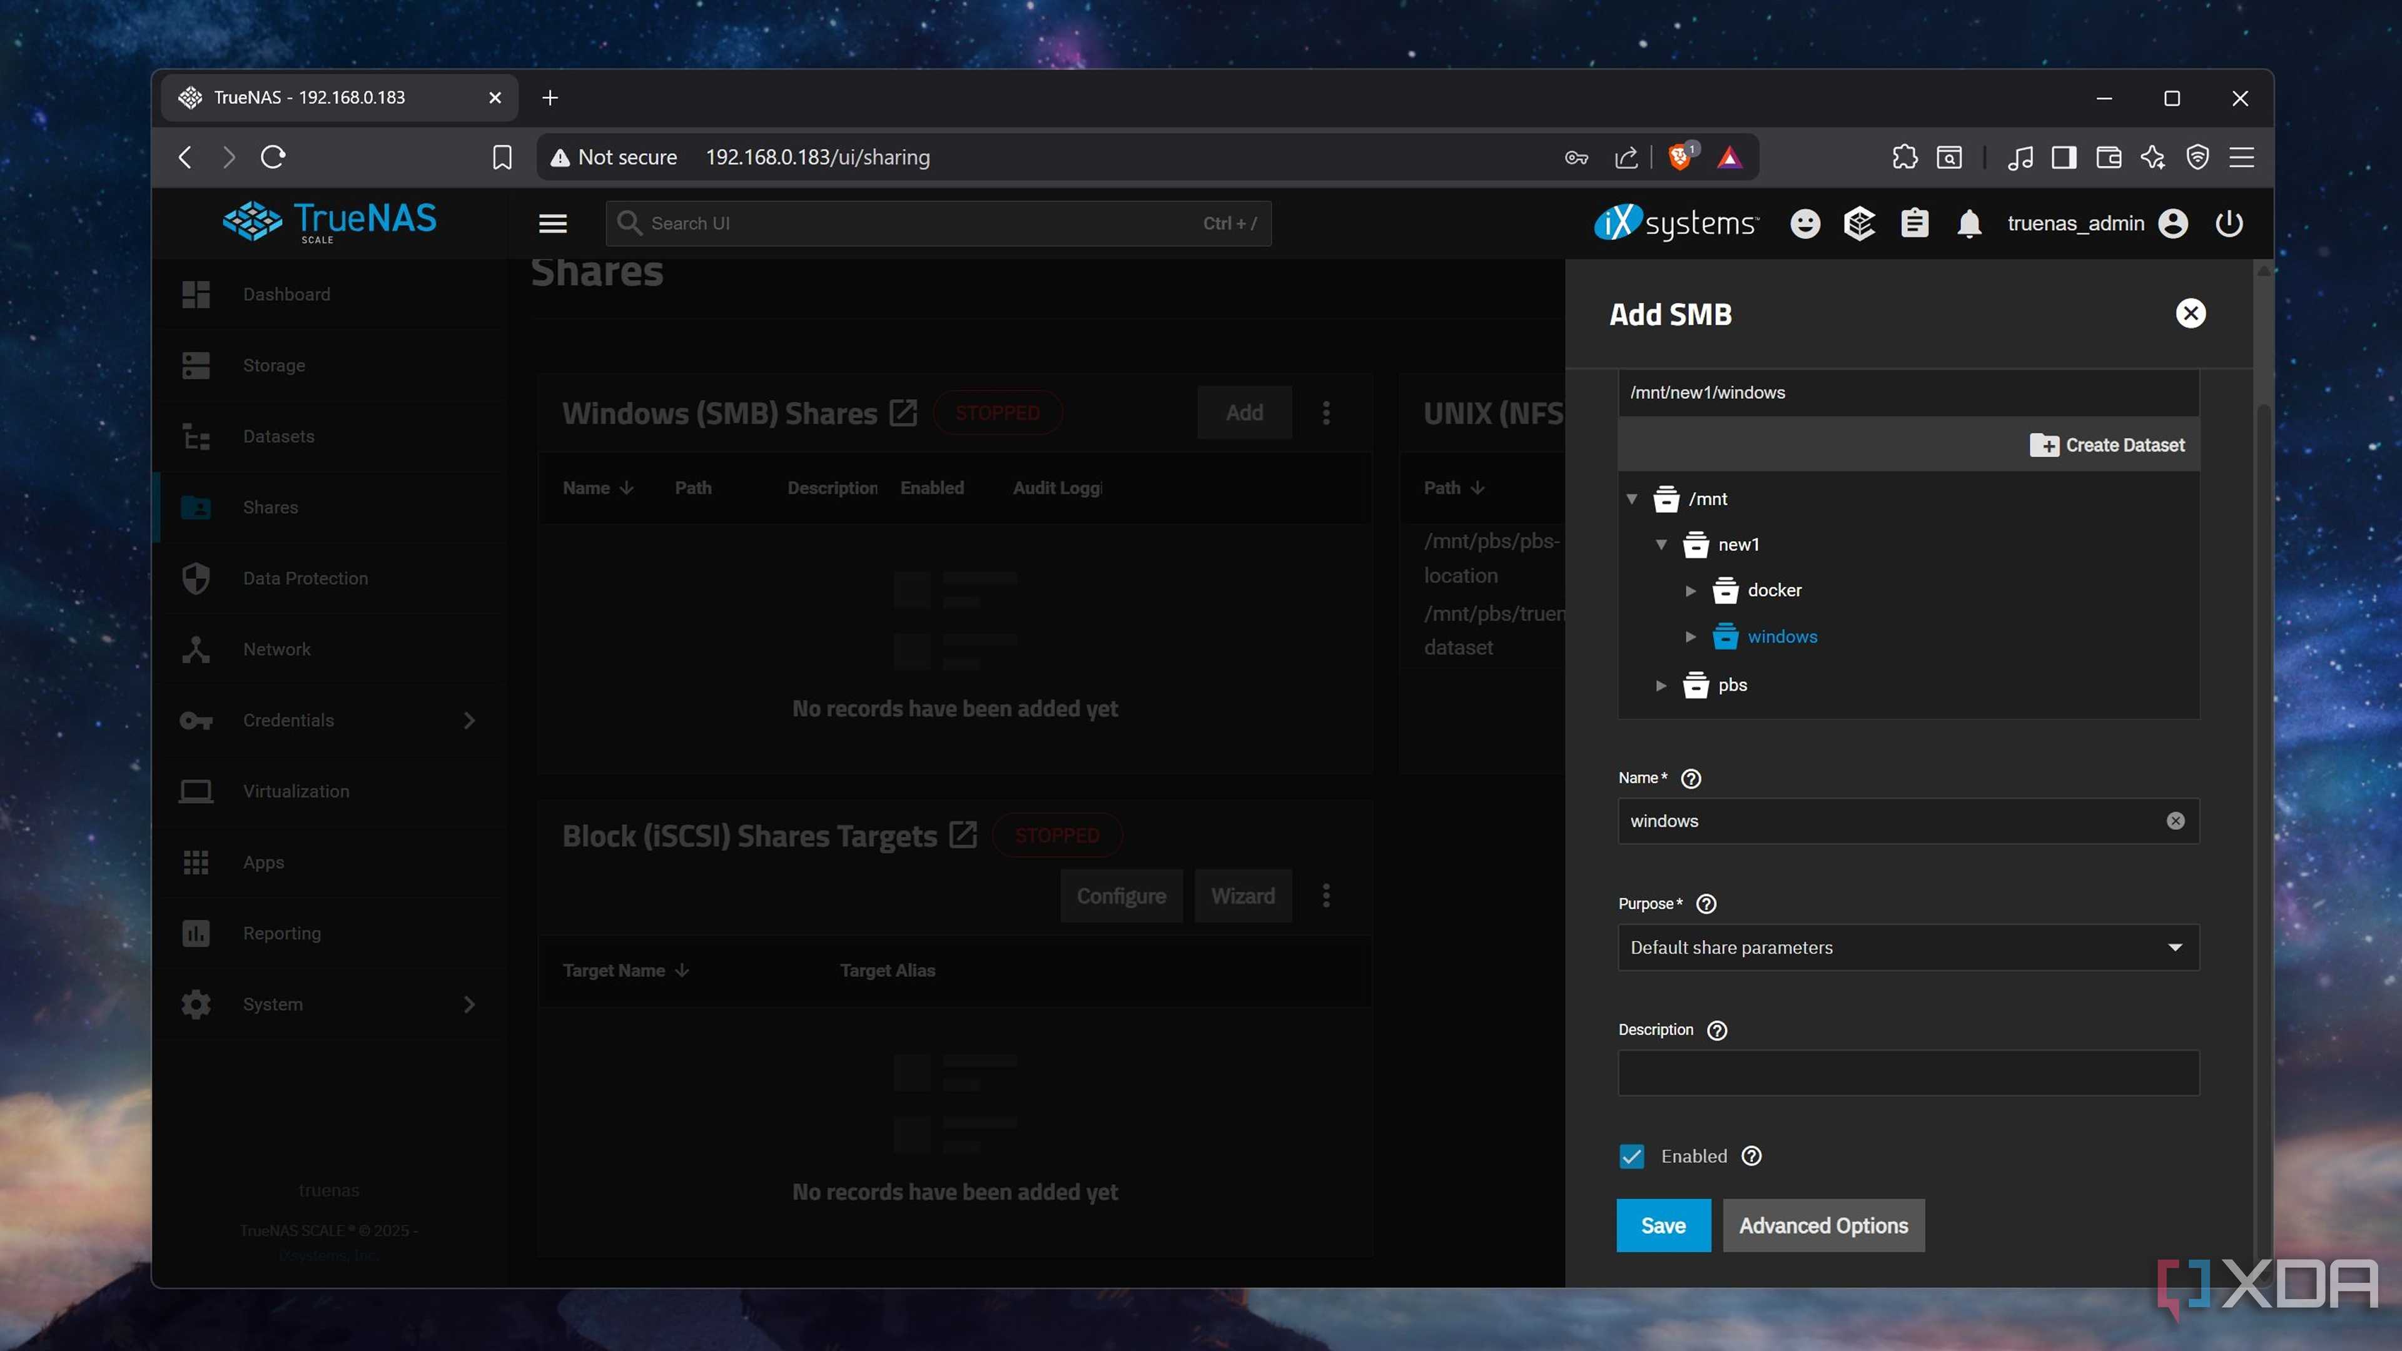Toggle the Enabled checkbox

tap(1632, 1156)
